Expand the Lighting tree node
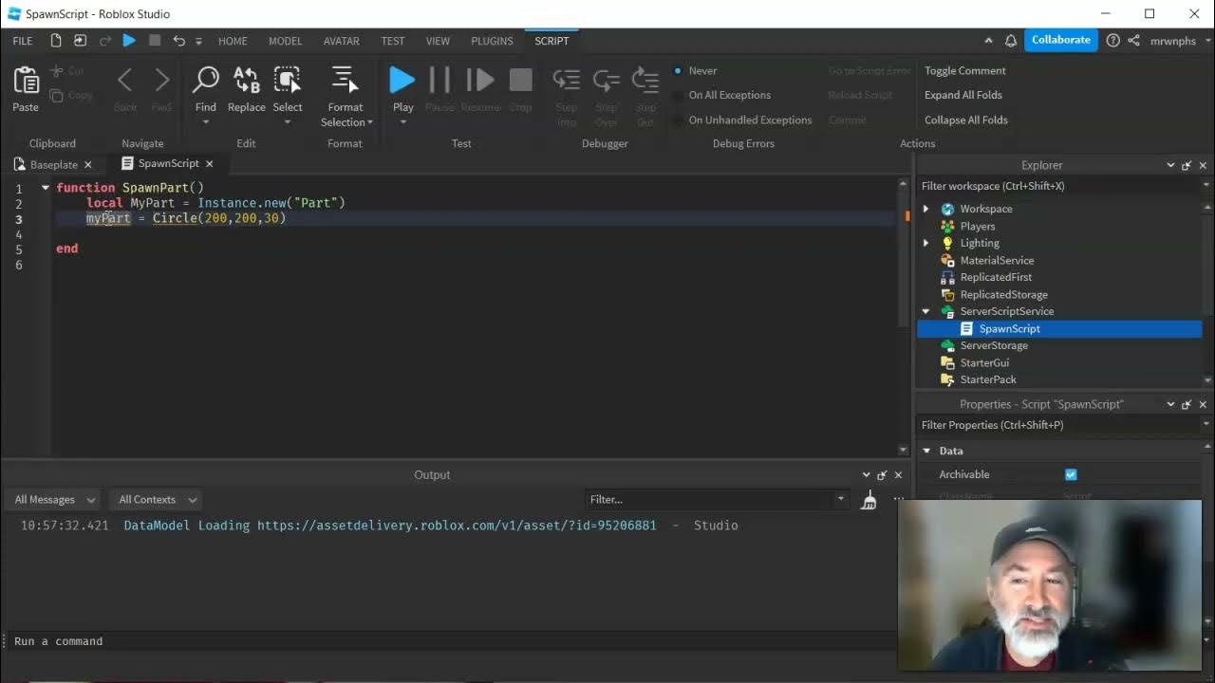The height and width of the screenshot is (683, 1215). tap(926, 243)
